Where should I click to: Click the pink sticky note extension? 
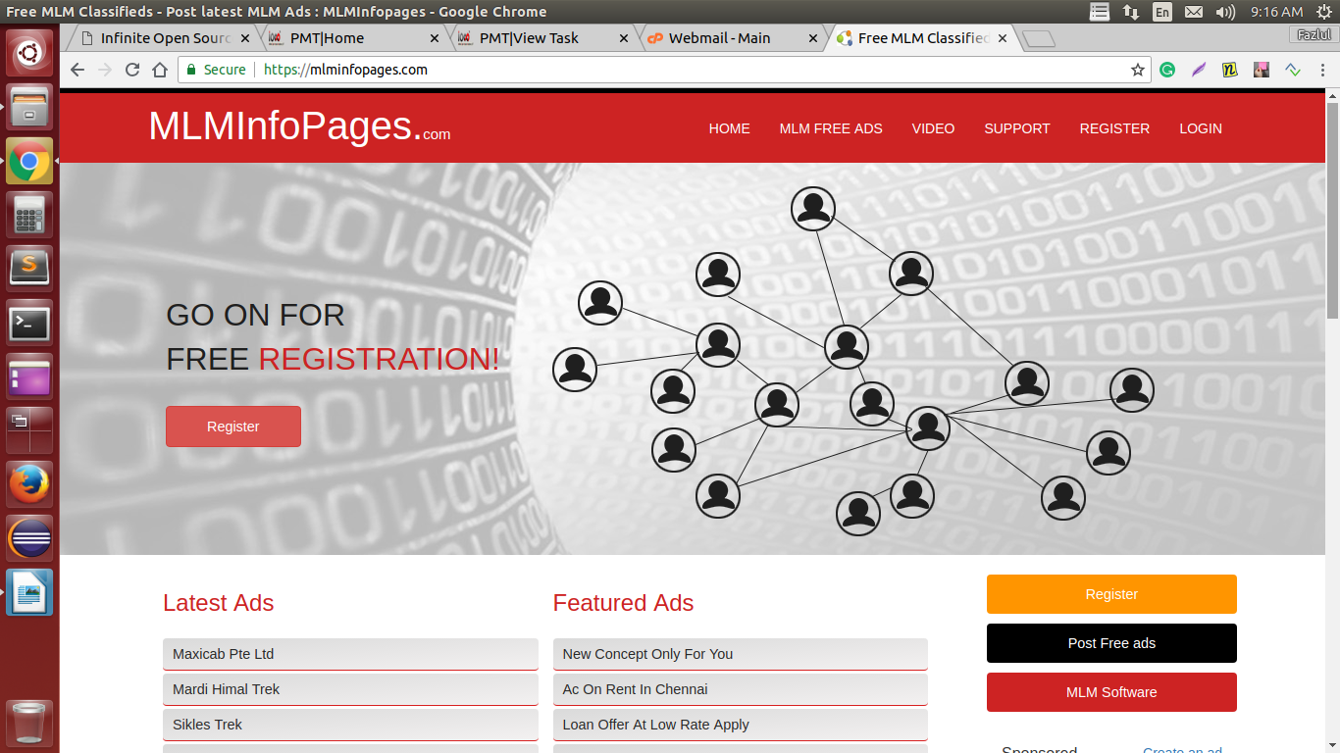click(x=1262, y=70)
